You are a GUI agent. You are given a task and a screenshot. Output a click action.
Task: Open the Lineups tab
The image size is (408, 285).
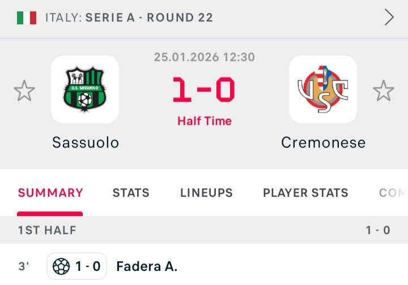coord(206,193)
